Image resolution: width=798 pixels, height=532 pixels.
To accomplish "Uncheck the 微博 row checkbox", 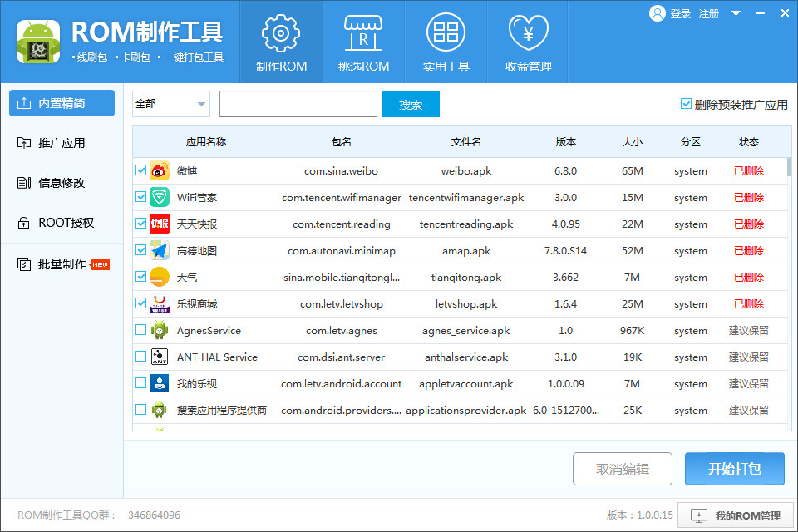I will click(141, 170).
